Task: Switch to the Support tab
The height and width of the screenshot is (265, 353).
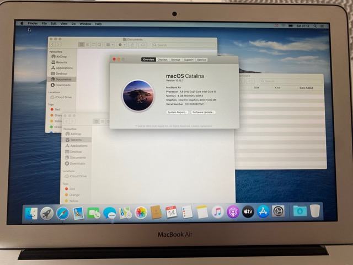Action: click(189, 60)
